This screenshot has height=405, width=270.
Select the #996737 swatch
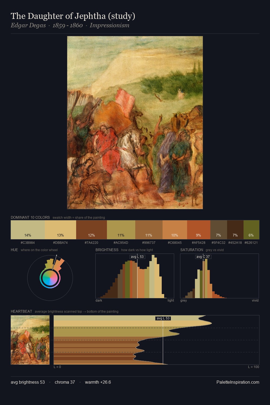149,230
